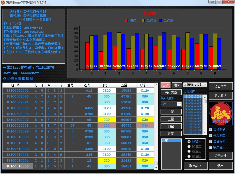
Task: Click the 统计期数 input field
Action: click(169, 104)
